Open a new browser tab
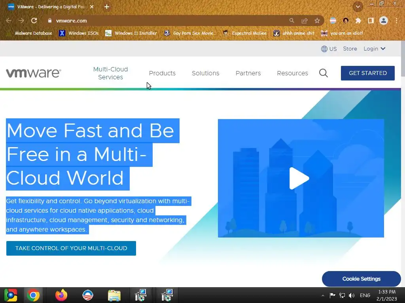 pos(107,7)
